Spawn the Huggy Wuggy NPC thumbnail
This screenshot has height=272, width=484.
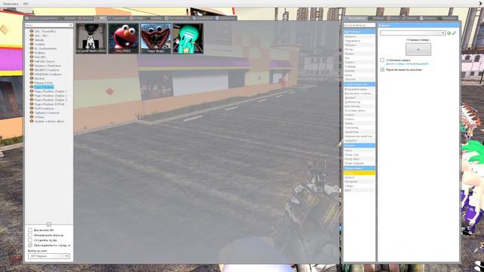(156, 39)
